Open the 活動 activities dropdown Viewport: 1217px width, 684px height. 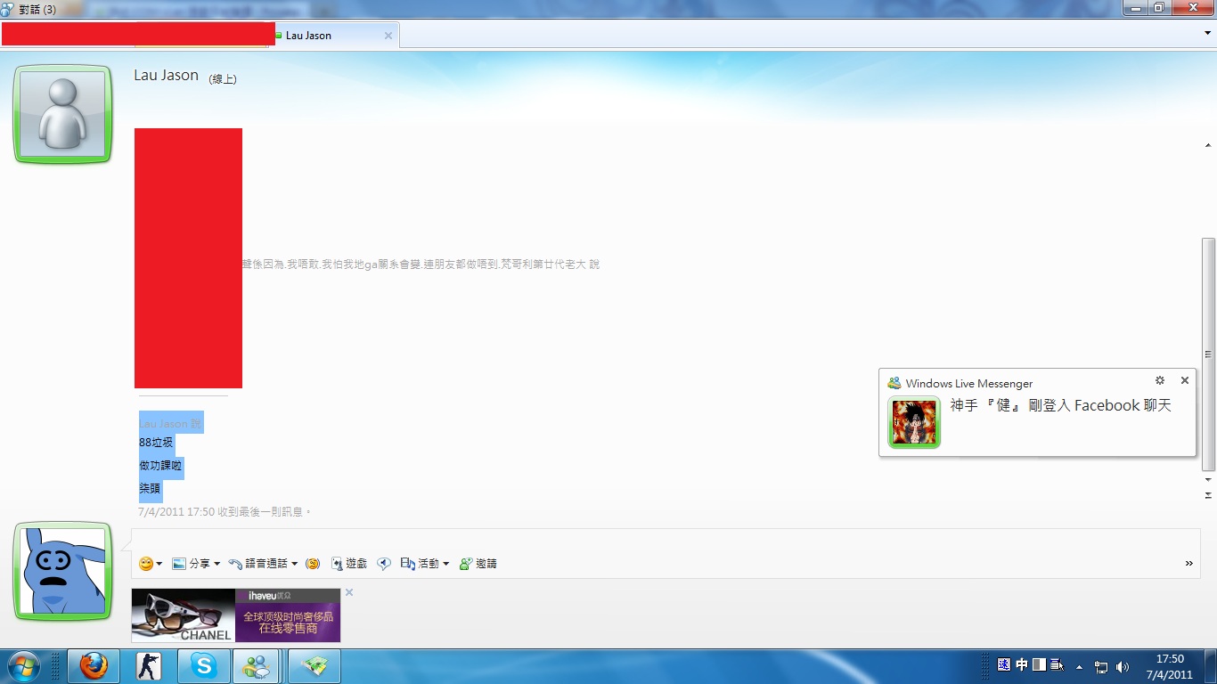tap(445, 564)
